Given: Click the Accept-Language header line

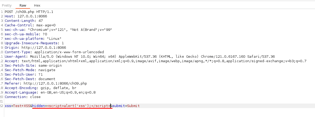Looking at the screenshot, I should click(x=50, y=92).
